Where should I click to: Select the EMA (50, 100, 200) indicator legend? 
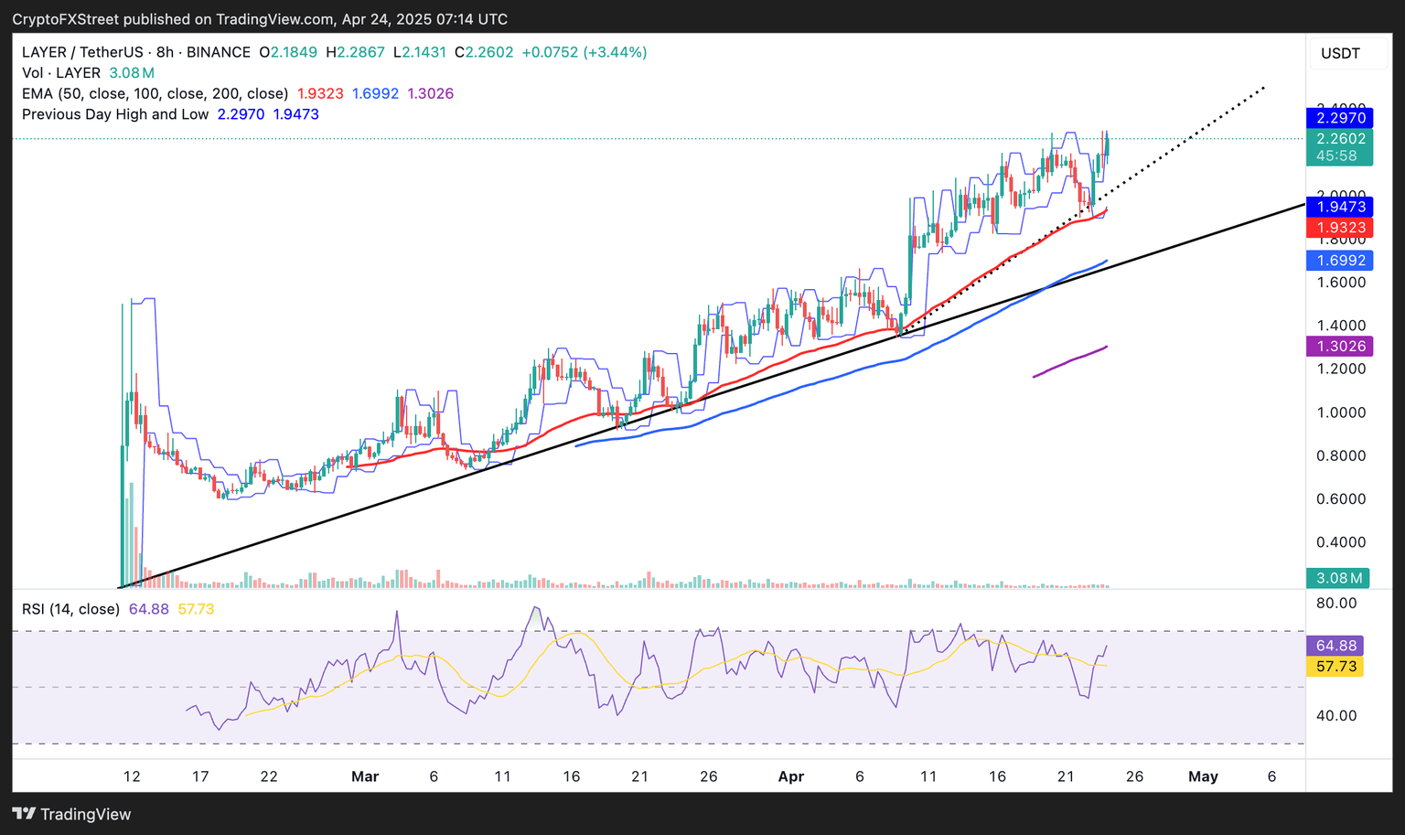pyautogui.click(x=155, y=93)
